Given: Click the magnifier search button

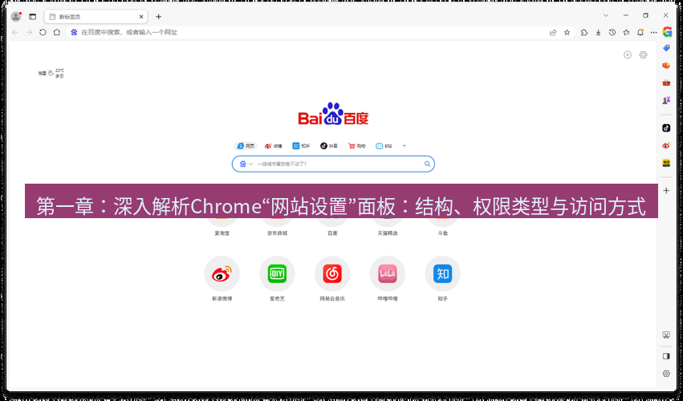Looking at the screenshot, I should tap(427, 164).
